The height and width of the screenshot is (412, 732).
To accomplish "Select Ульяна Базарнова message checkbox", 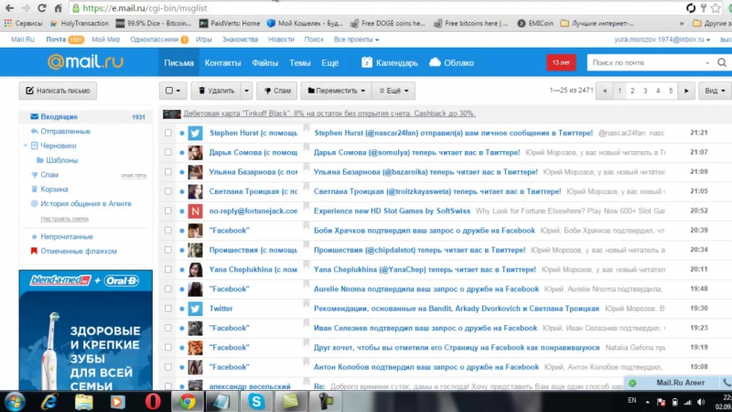I will tap(168, 172).
